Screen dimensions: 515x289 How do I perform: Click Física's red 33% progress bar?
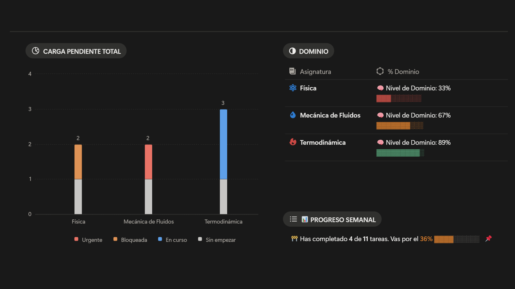pyautogui.click(x=399, y=99)
